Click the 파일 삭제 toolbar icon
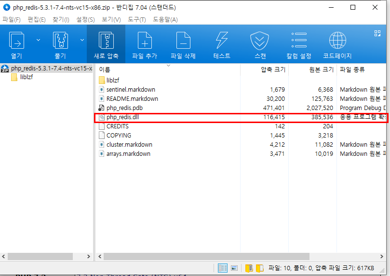 pyautogui.click(x=183, y=41)
